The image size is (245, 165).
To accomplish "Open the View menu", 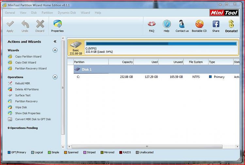I will click(23, 13).
